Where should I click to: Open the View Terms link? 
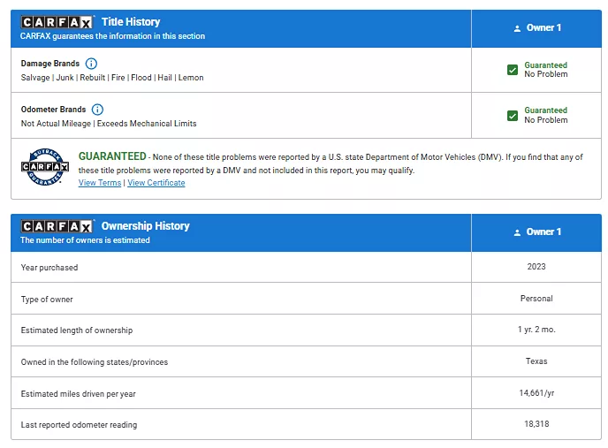point(100,183)
